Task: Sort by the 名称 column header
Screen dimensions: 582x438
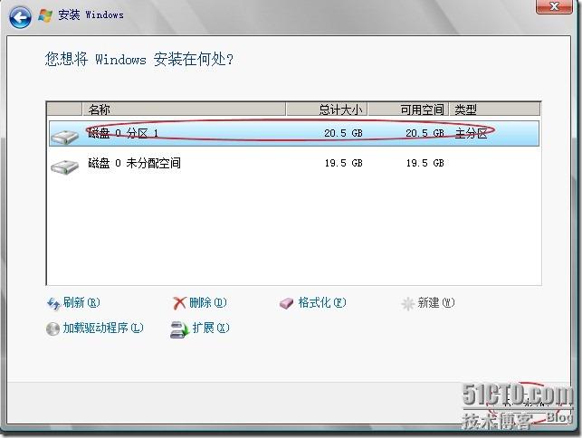Action: 184,109
